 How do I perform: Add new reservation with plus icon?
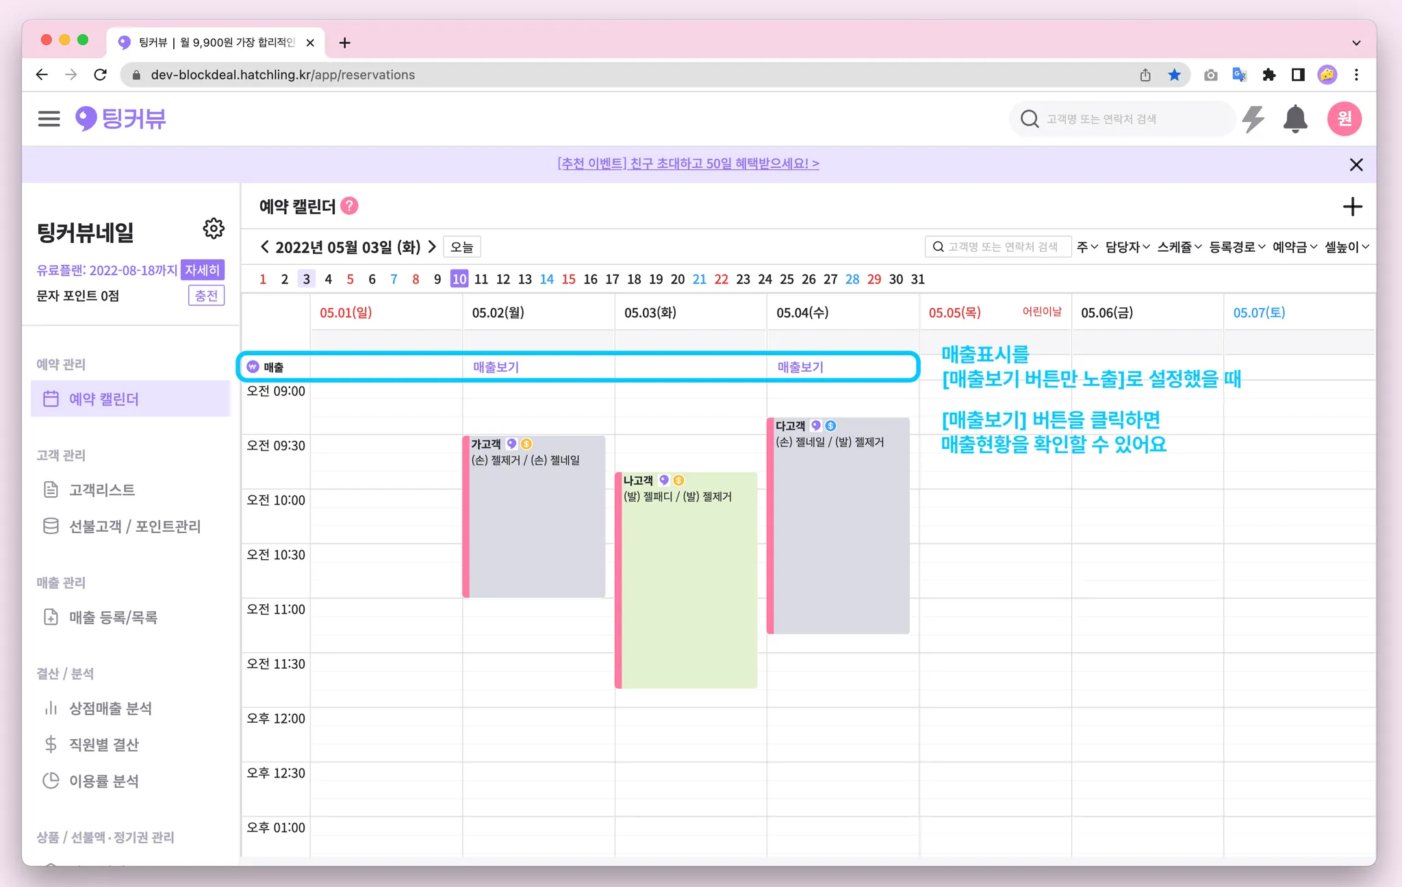tap(1352, 207)
